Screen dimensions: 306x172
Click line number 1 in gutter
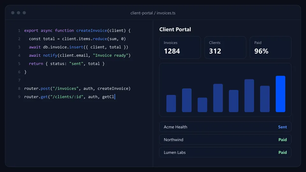(19, 31)
